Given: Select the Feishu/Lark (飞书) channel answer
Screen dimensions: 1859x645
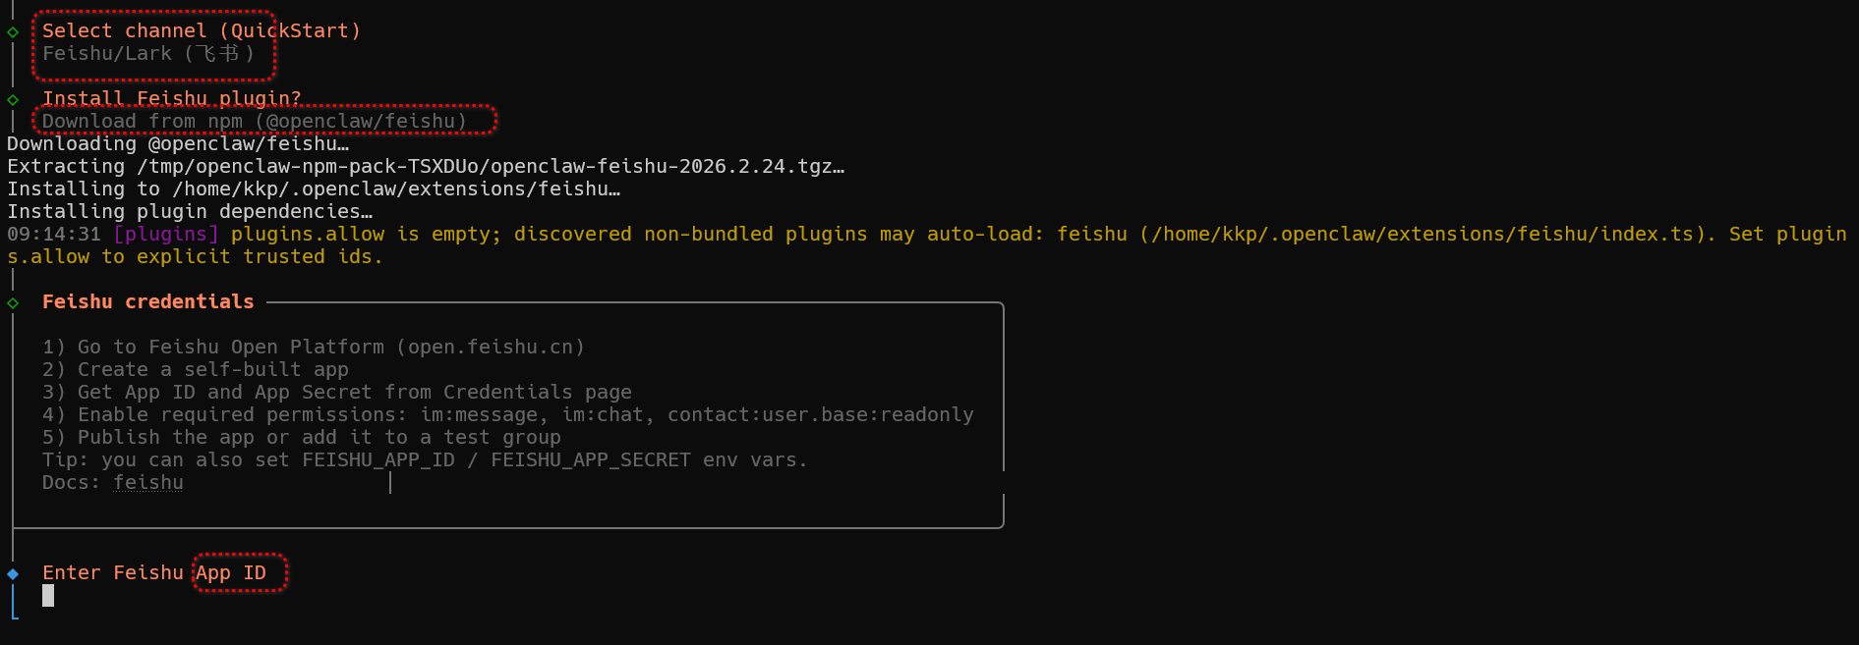Looking at the screenshot, I should (148, 54).
